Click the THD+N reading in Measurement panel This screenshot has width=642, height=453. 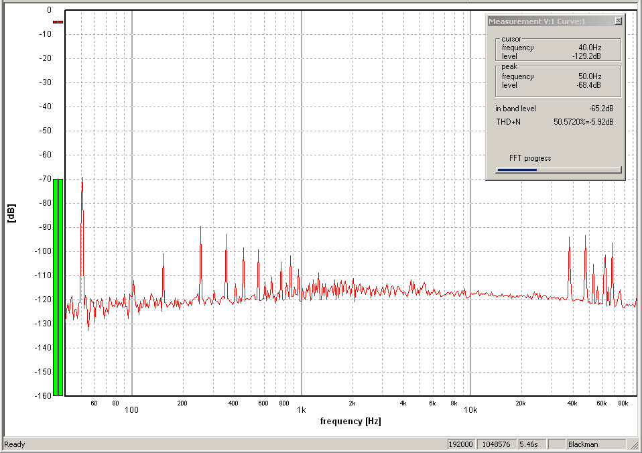(x=583, y=122)
